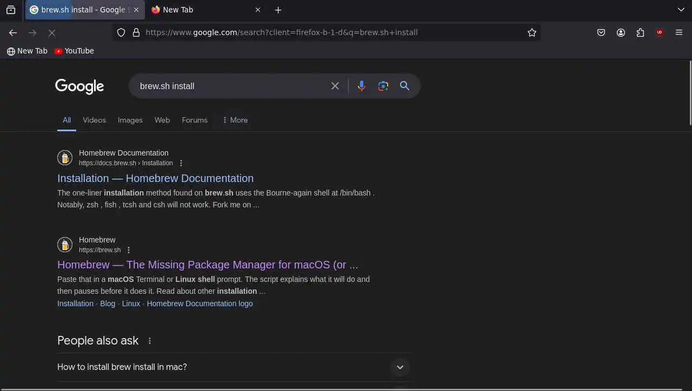
Task: Click the Homebrew Documentation site name
Action: coord(124,153)
